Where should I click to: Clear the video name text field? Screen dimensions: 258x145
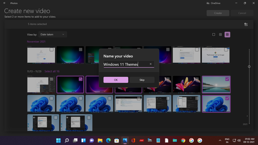pyautogui.click(x=150, y=64)
